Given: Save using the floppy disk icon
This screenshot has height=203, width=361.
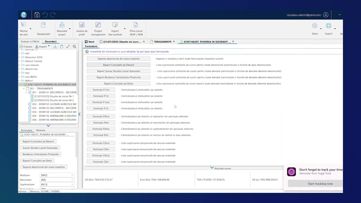Looking at the screenshot, I should (37, 15).
